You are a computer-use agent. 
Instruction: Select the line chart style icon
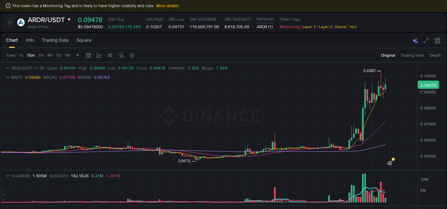(x=99, y=55)
